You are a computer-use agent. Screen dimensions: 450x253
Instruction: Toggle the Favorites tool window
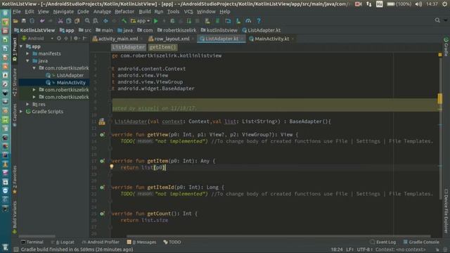point(15,180)
